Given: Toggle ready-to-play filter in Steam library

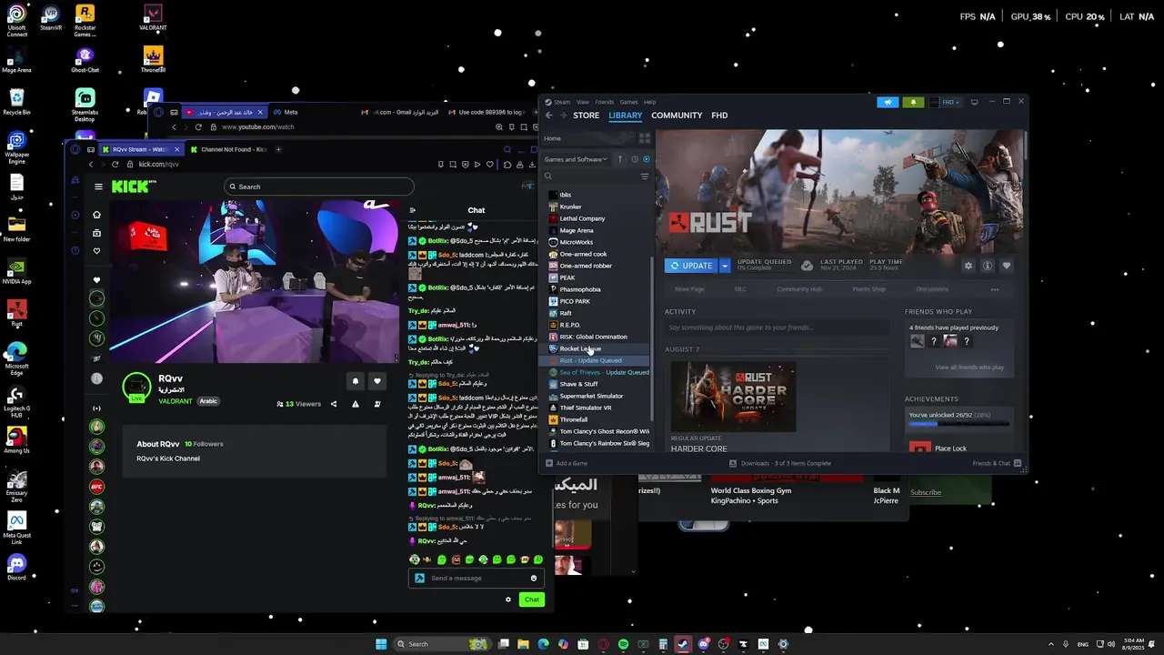Looking at the screenshot, I should click(x=647, y=159).
